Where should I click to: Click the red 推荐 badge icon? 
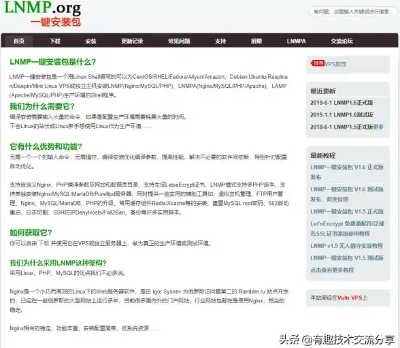coord(317,63)
